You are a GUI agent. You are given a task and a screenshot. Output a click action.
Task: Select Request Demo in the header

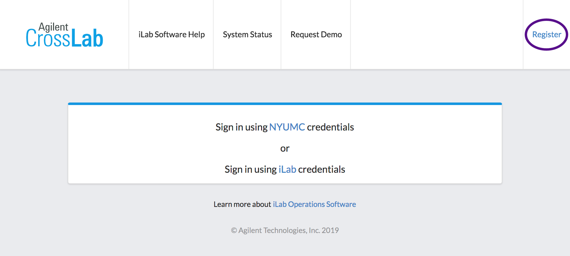(x=316, y=35)
